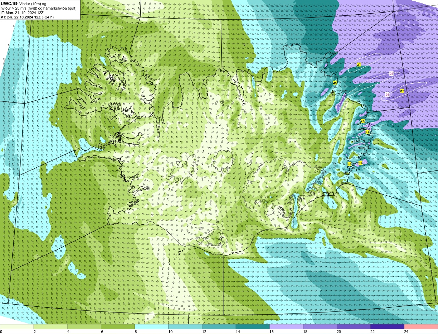This screenshot has height=334, width=438.
Task: Select the light cyan 8–10 legend segment
Action: (152, 326)
